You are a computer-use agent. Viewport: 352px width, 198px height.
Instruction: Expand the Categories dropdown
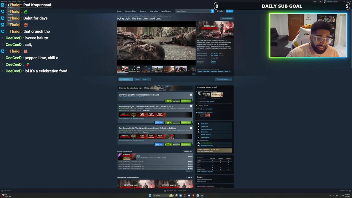coord(144,11)
